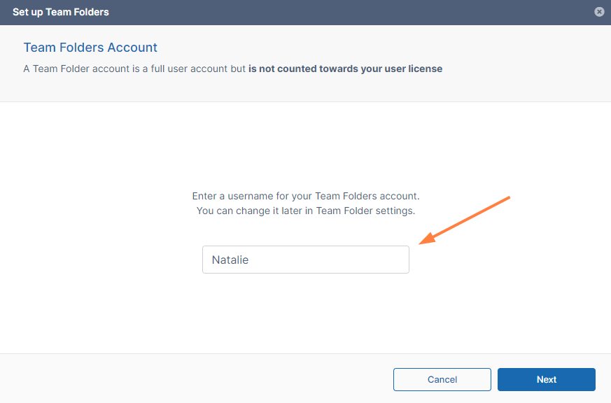
Task: Click the 'Enter a username' instruction line
Action: (x=305, y=197)
